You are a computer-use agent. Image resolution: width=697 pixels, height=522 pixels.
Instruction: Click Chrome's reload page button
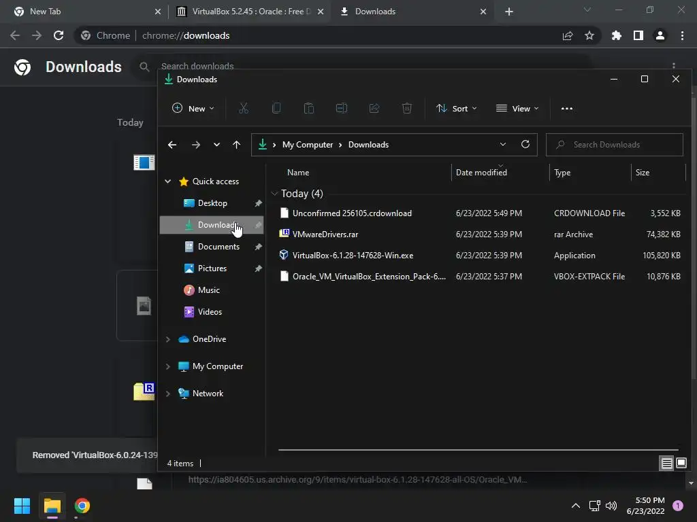point(59,35)
